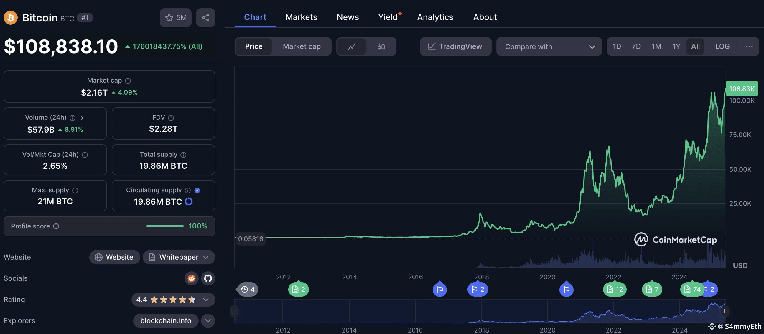Image resolution: width=764 pixels, height=334 pixels.
Task: Click the $2.28T FDV value
Action: [x=163, y=129]
